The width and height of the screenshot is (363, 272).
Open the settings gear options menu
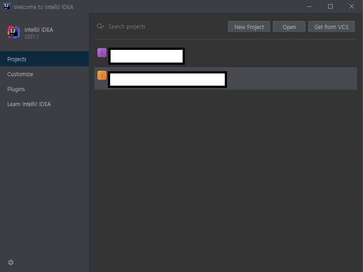pos(11,262)
